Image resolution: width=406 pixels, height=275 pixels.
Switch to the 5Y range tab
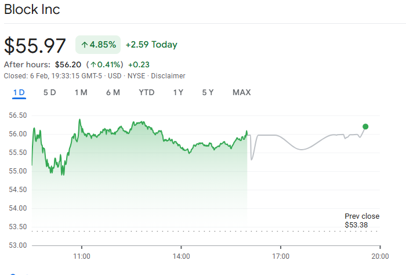(x=208, y=93)
